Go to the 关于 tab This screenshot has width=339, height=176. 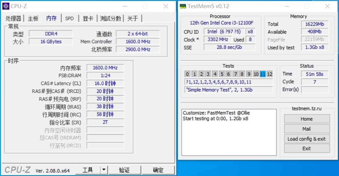coord(133,19)
